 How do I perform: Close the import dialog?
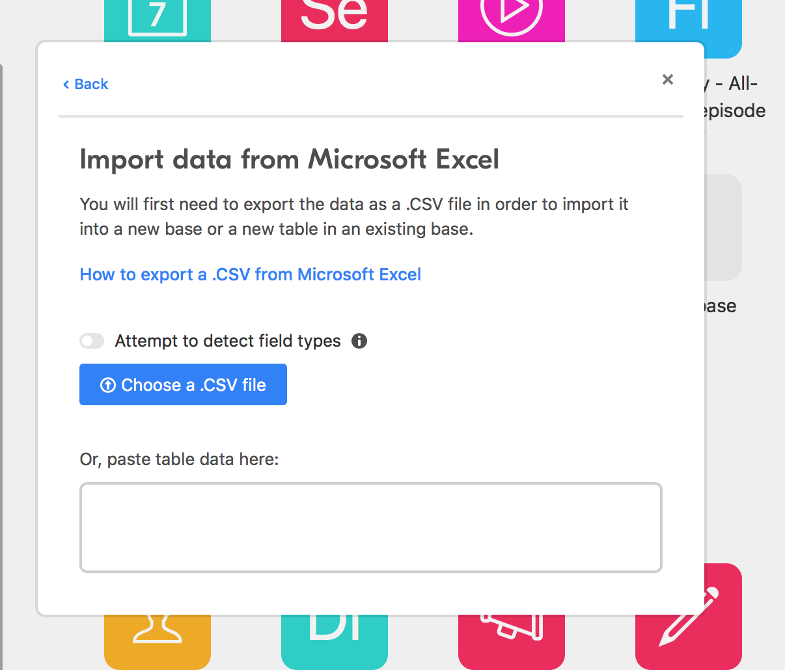pyautogui.click(x=667, y=79)
